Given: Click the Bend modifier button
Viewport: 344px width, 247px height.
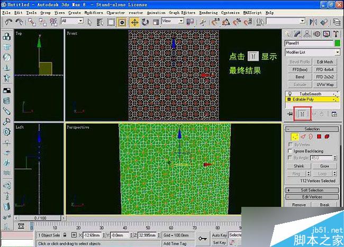Looking at the screenshot, I should [x=300, y=77].
